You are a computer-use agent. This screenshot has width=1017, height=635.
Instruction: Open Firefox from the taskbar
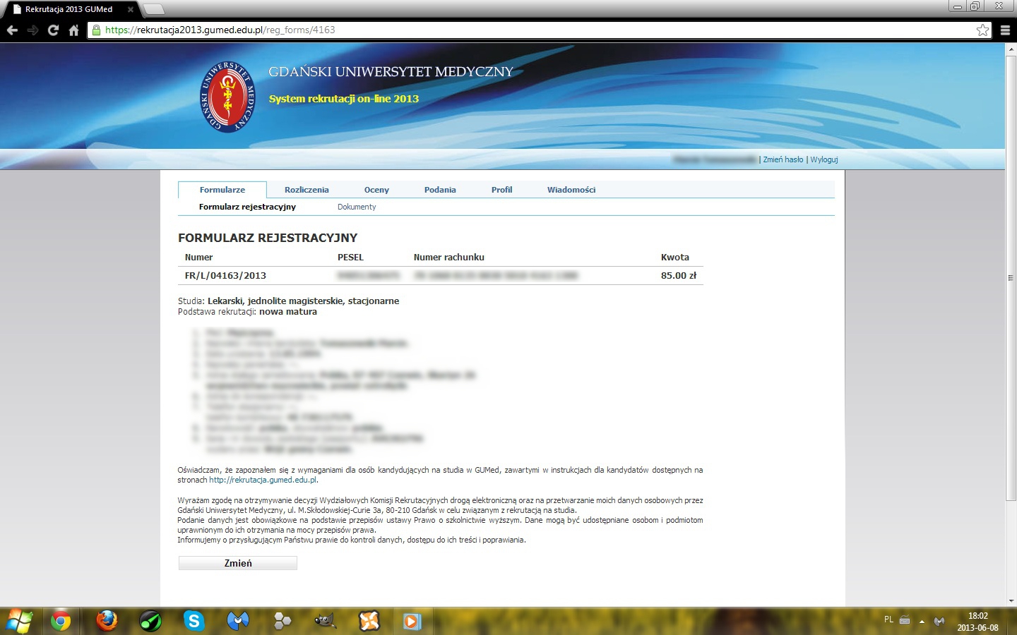pyautogui.click(x=107, y=621)
